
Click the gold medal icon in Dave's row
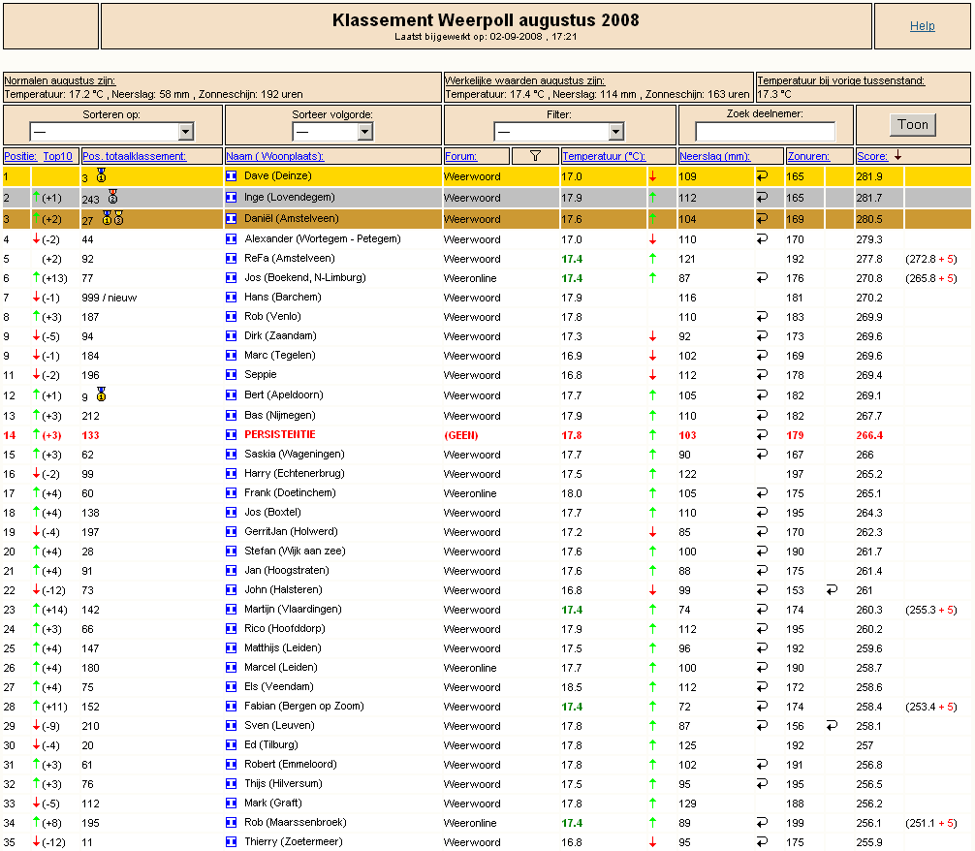[102, 175]
